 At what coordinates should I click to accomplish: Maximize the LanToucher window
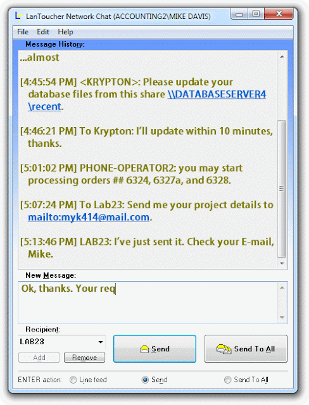coord(256,14)
